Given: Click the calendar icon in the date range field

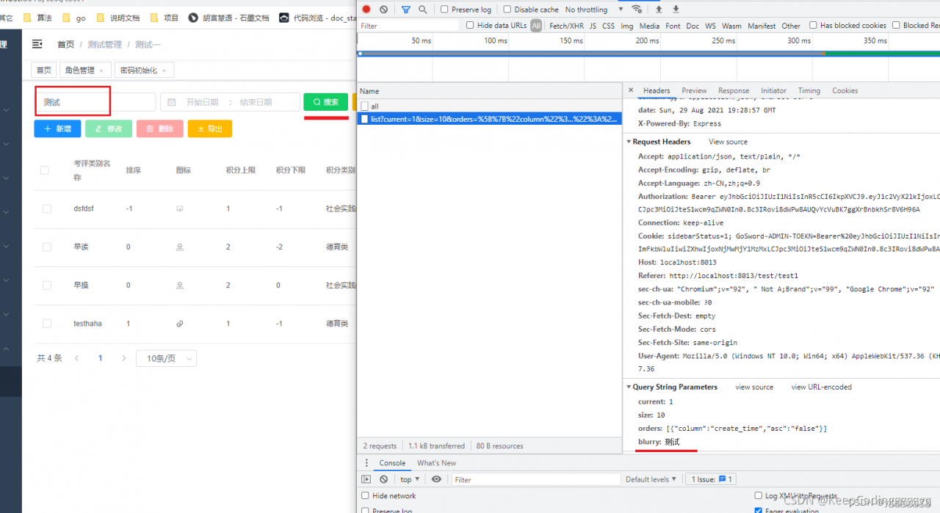Looking at the screenshot, I should coord(172,102).
